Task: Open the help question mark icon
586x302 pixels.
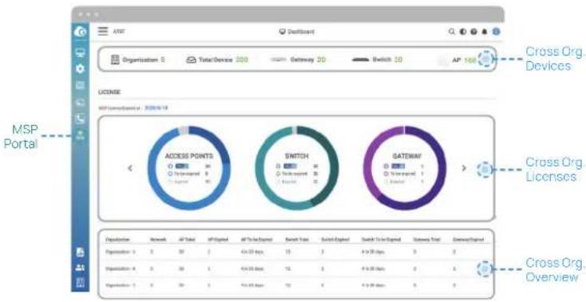Action: [473, 32]
